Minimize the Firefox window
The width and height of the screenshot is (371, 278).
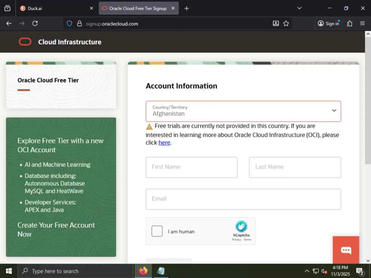329,8
